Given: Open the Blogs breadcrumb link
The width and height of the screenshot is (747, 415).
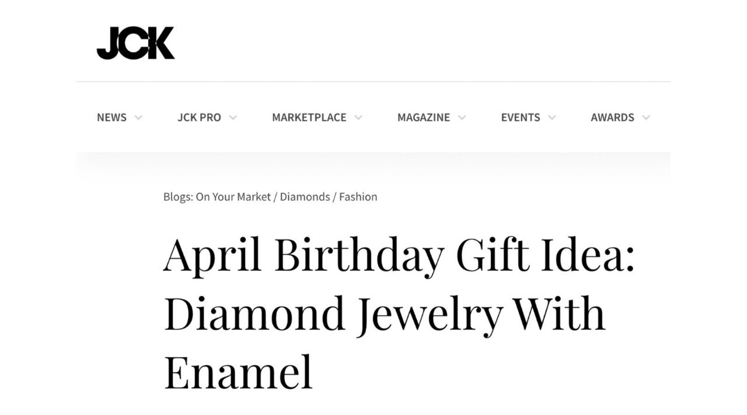Looking at the screenshot, I should tap(177, 197).
